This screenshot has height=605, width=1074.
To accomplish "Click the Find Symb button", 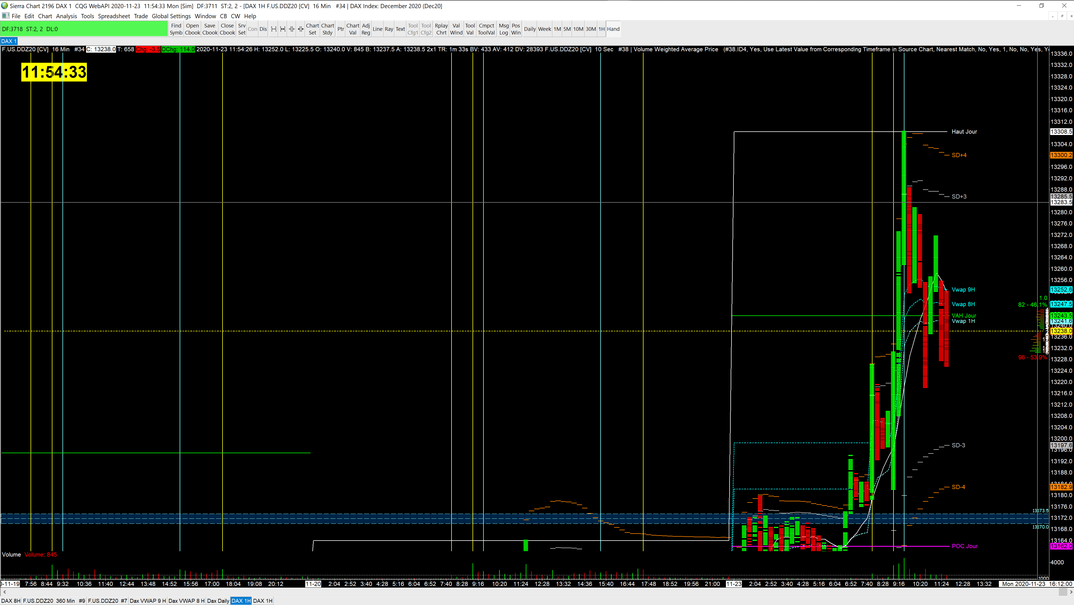I will (176, 29).
